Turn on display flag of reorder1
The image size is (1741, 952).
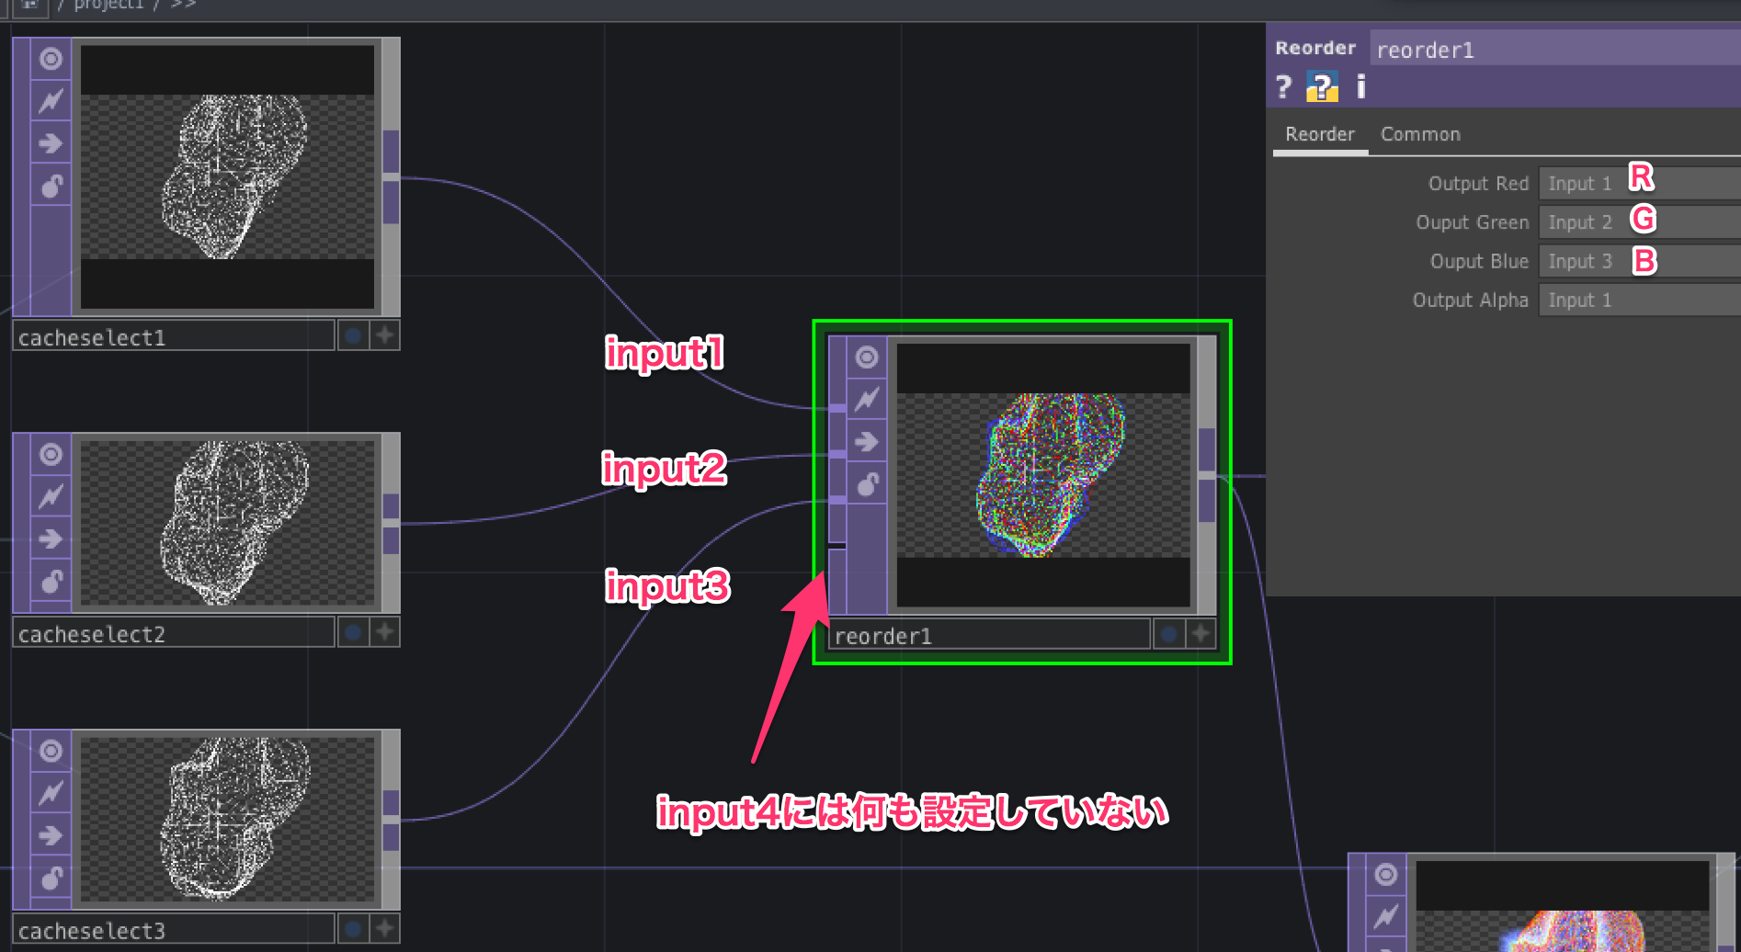(x=1168, y=634)
